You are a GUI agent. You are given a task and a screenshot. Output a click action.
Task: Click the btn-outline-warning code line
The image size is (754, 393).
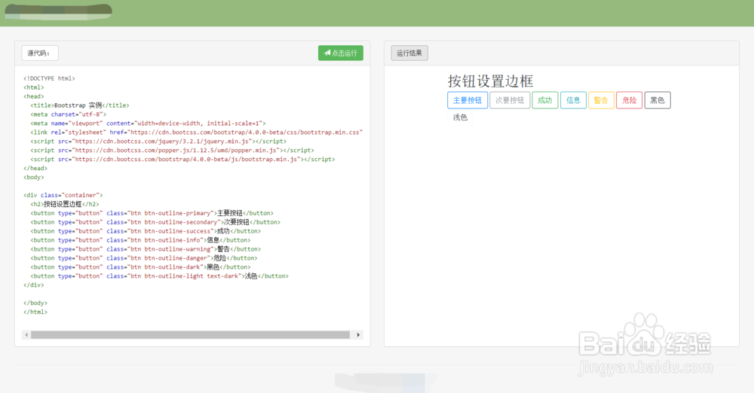(x=146, y=249)
